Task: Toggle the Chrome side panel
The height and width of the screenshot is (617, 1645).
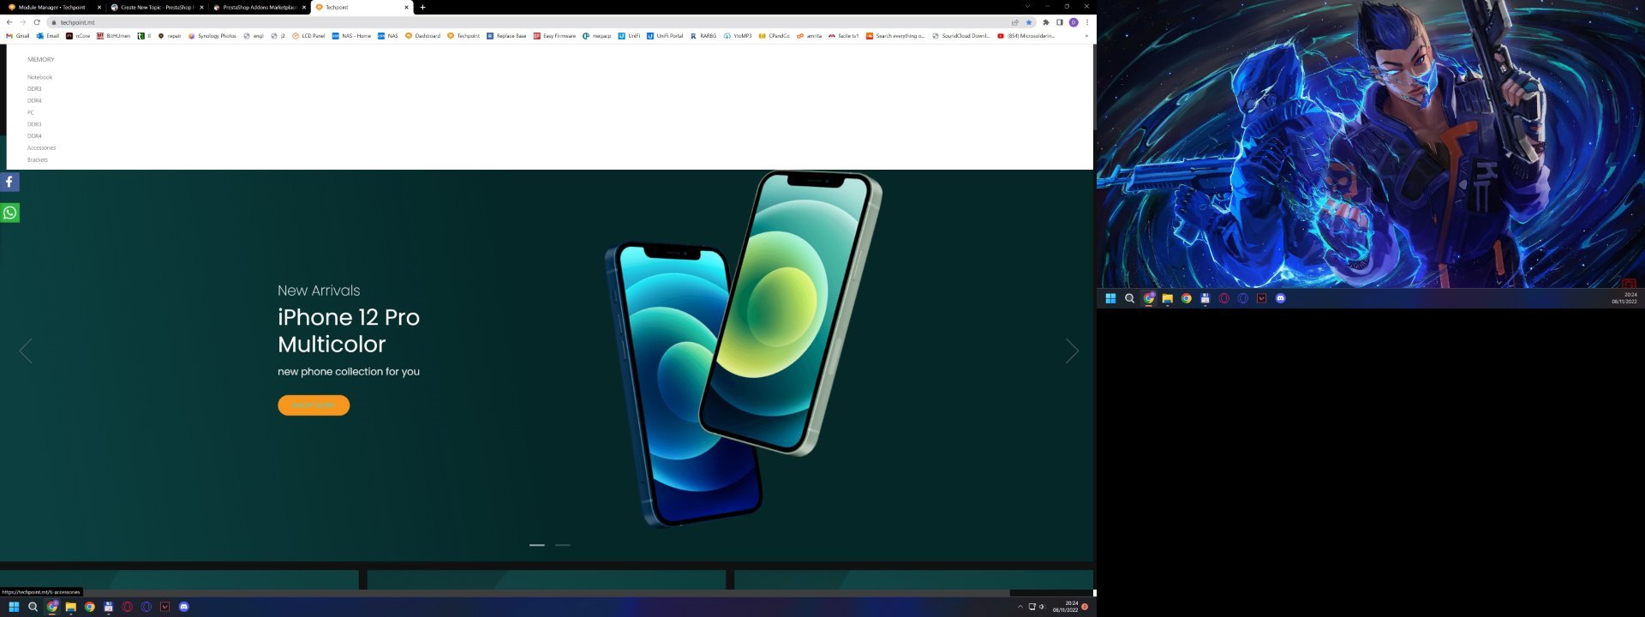Action: tap(1060, 22)
